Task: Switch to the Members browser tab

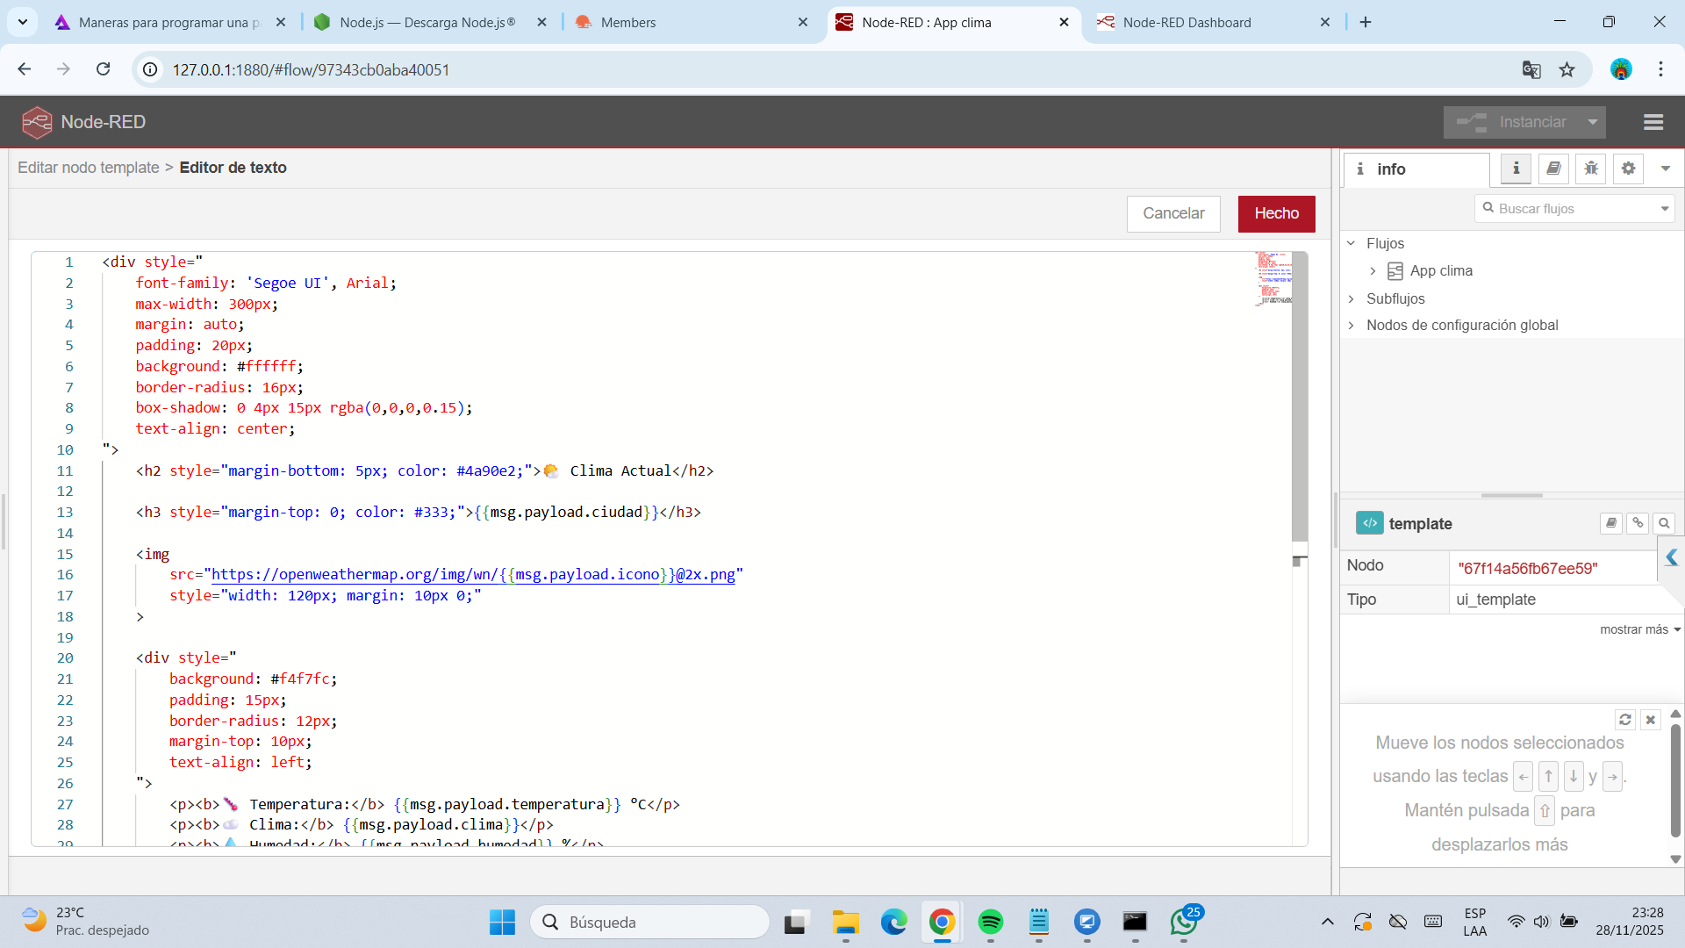Action: click(x=691, y=23)
